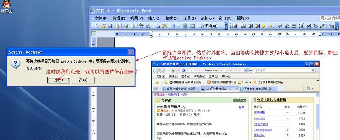Image resolution: width=340 pixels, height=140 pixels.
Task: Open Print Preview from the toolbar
Action: pyautogui.click(x=133, y=26)
